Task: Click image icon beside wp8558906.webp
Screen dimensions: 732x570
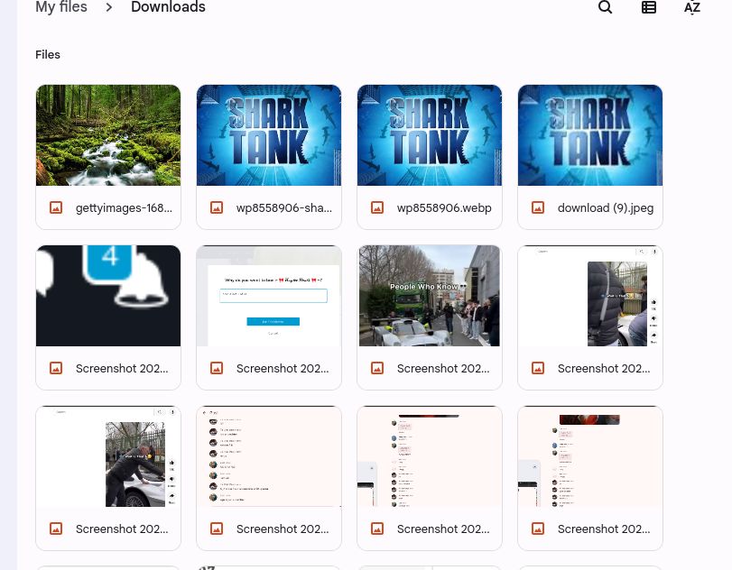Action: click(x=377, y=207)
